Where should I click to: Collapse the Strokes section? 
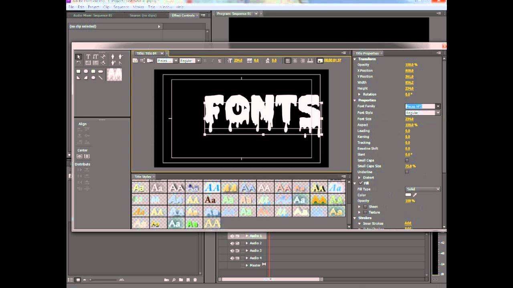point(355,218)
